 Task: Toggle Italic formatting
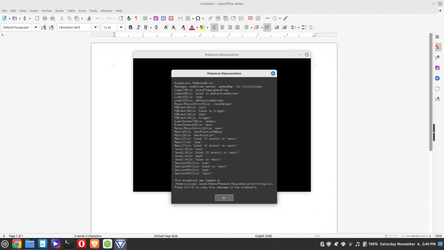pos(138,27)
